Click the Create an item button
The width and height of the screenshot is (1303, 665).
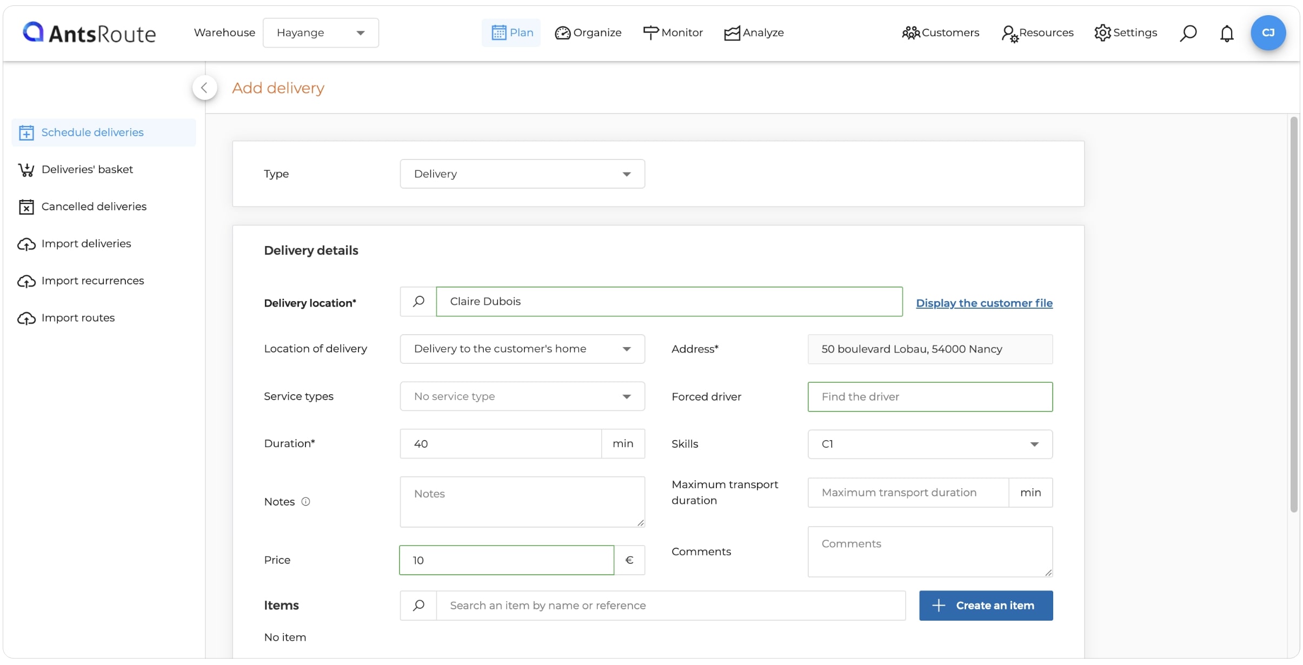click(x=986, y=605)
